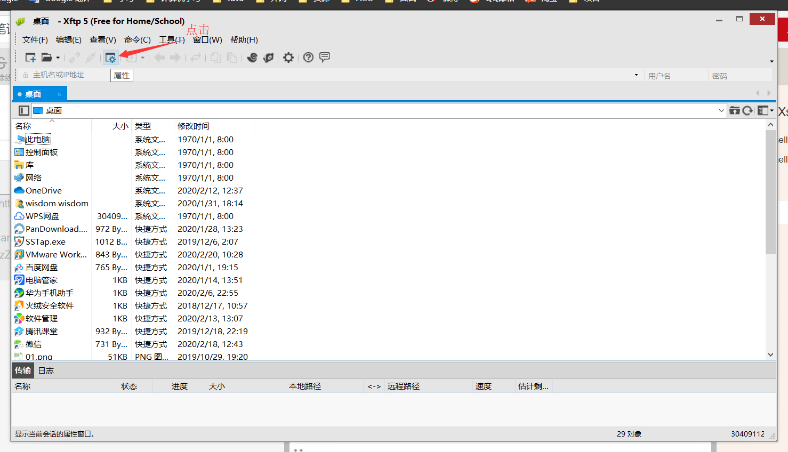Expand the host address dropdown arrow
788x452 pixels.
(x=636, y=75)
